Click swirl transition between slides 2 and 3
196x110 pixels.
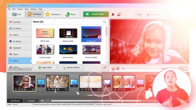(x=74, y=83)
